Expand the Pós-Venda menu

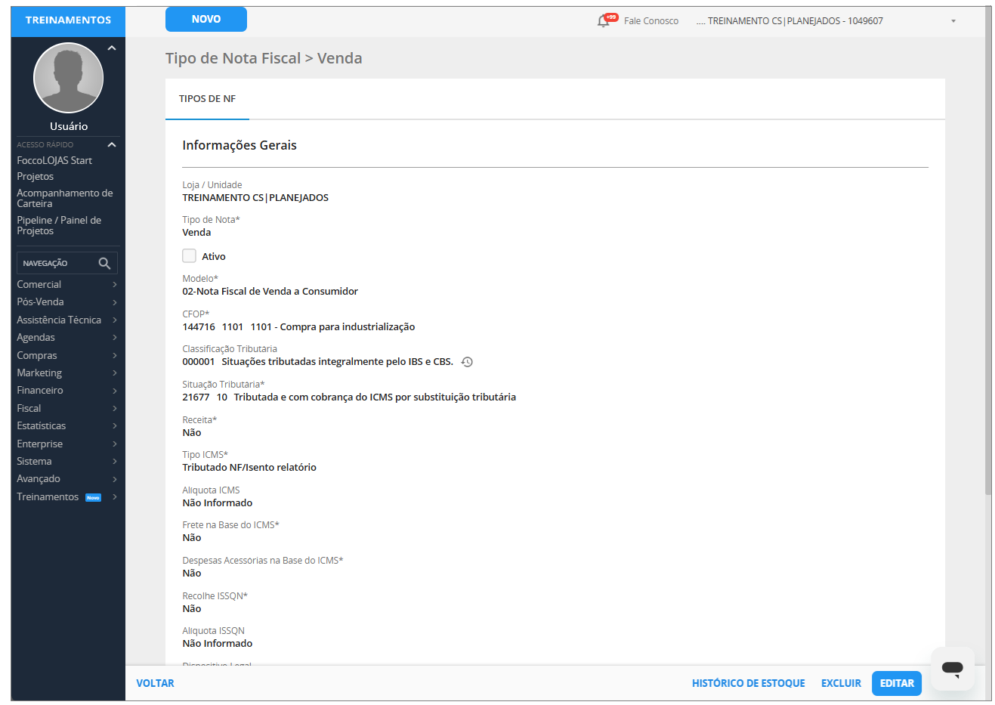(67, 301)
